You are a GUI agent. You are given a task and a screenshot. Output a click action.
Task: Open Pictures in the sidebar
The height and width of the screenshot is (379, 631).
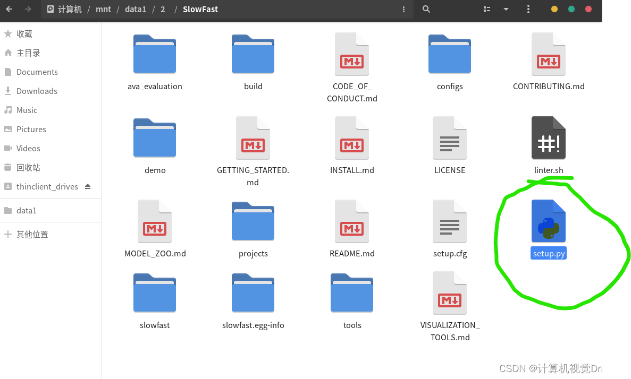pyautogui.click(x=51, y=129)
